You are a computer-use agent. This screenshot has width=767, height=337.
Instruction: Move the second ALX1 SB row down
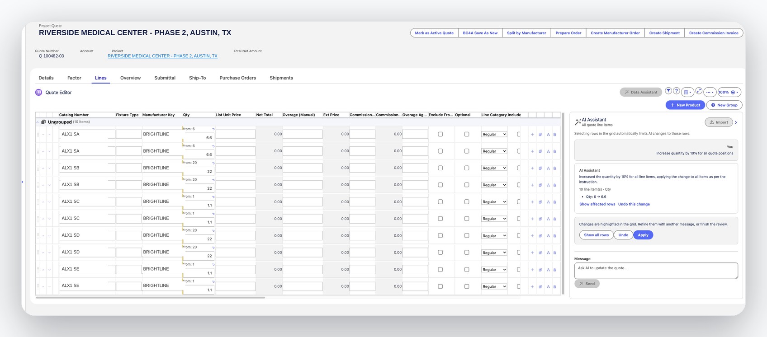pyautogui.click(x=49, y=185)
